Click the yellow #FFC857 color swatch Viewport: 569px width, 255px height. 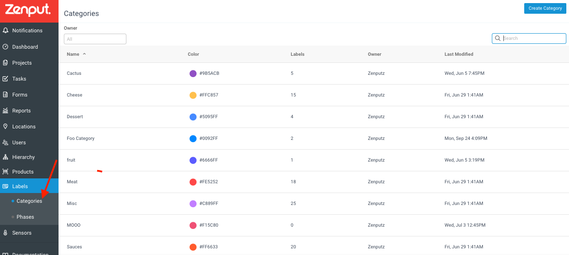click(193, 95)
